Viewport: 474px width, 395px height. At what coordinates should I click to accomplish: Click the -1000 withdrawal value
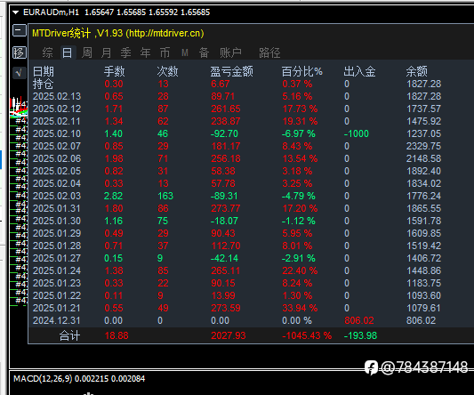coord(357,133)
